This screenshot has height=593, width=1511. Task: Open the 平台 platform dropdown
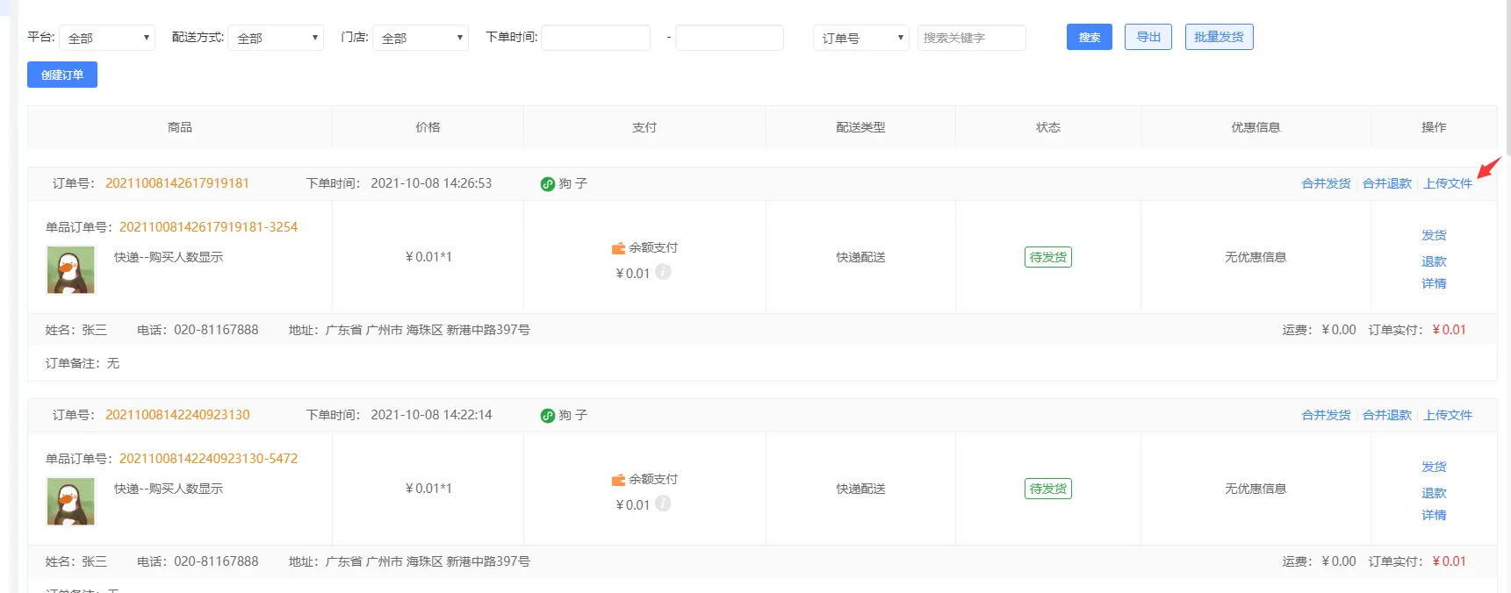[x=107, y=38]
